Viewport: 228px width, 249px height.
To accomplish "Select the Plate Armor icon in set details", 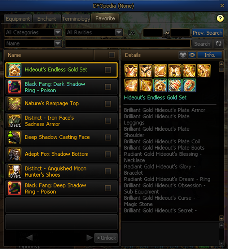I will (131, 71).
